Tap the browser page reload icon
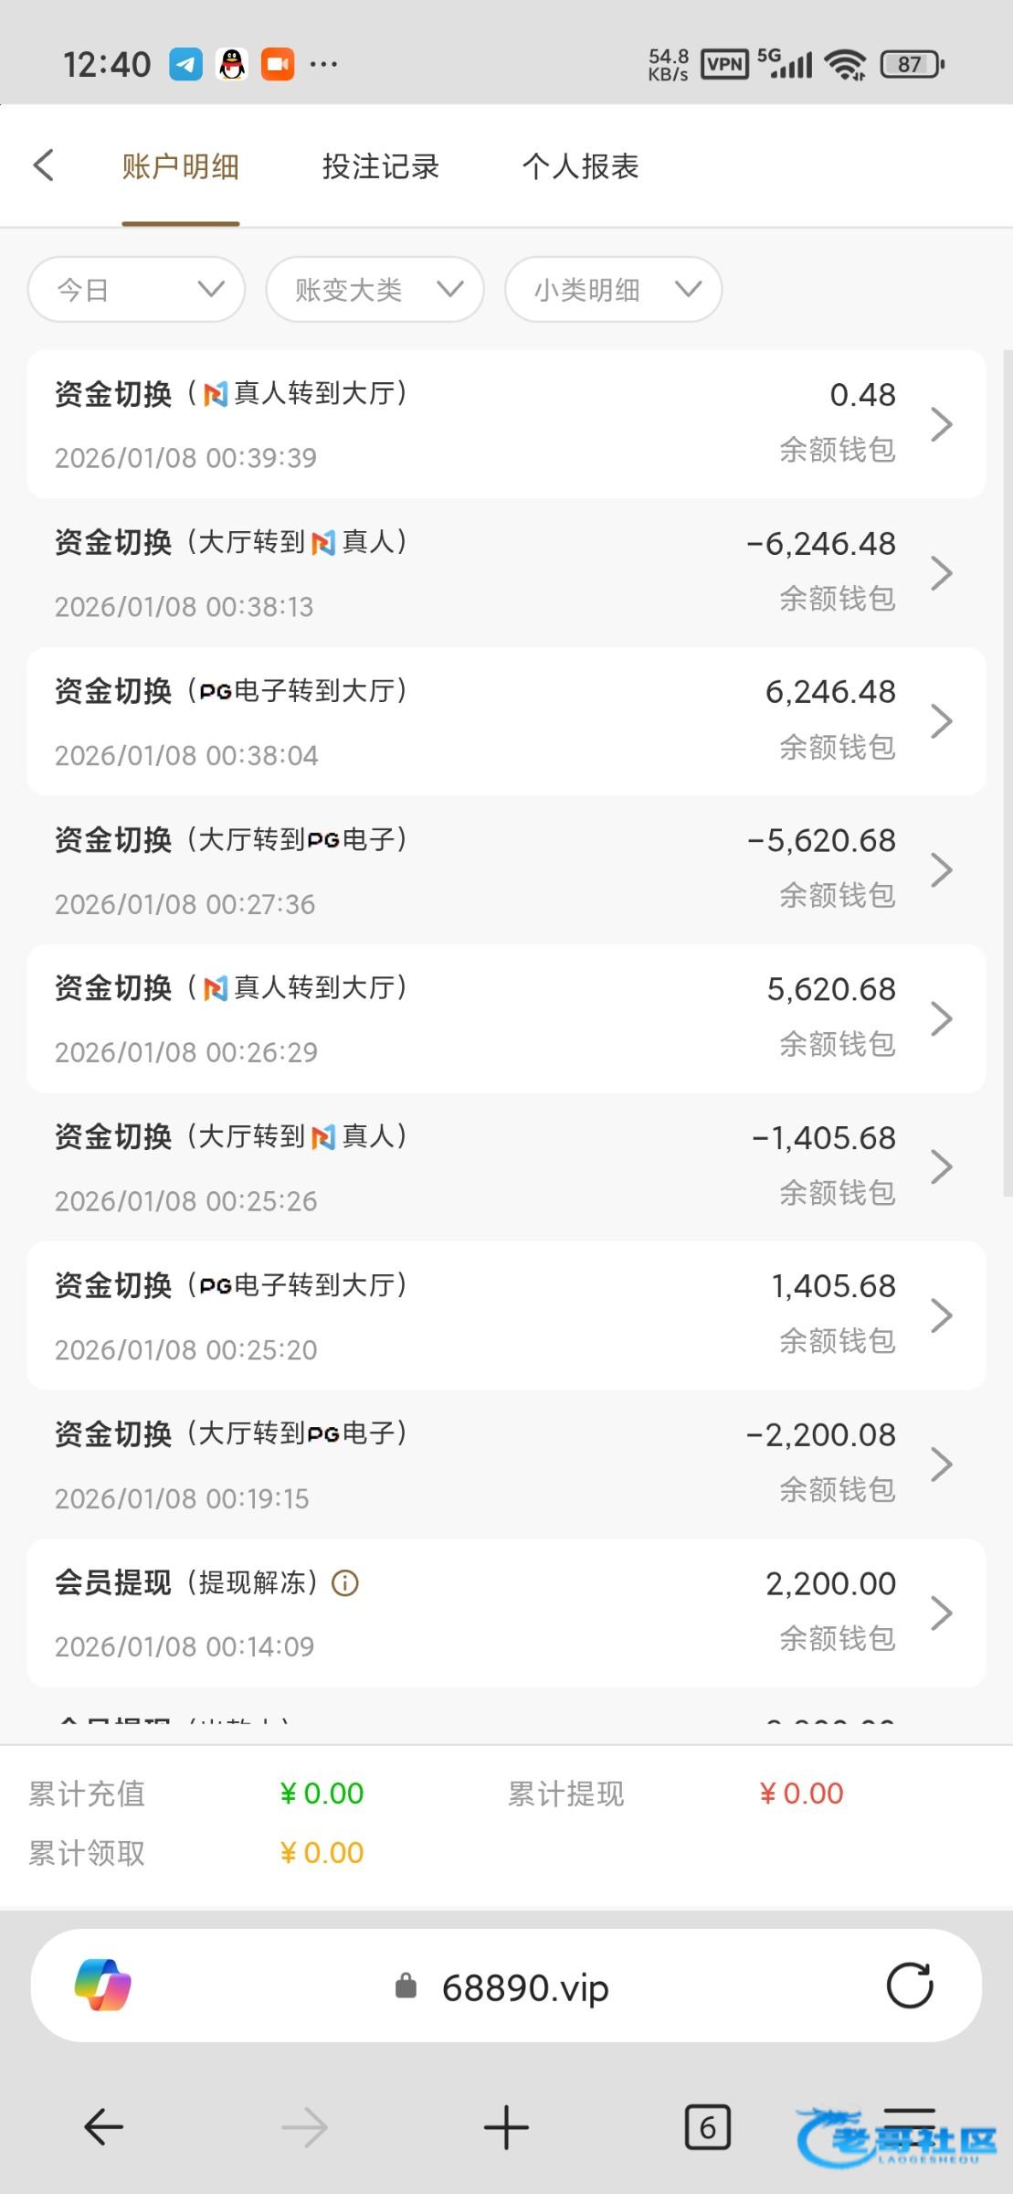 pyautogui.click(x=909, y=1986)
